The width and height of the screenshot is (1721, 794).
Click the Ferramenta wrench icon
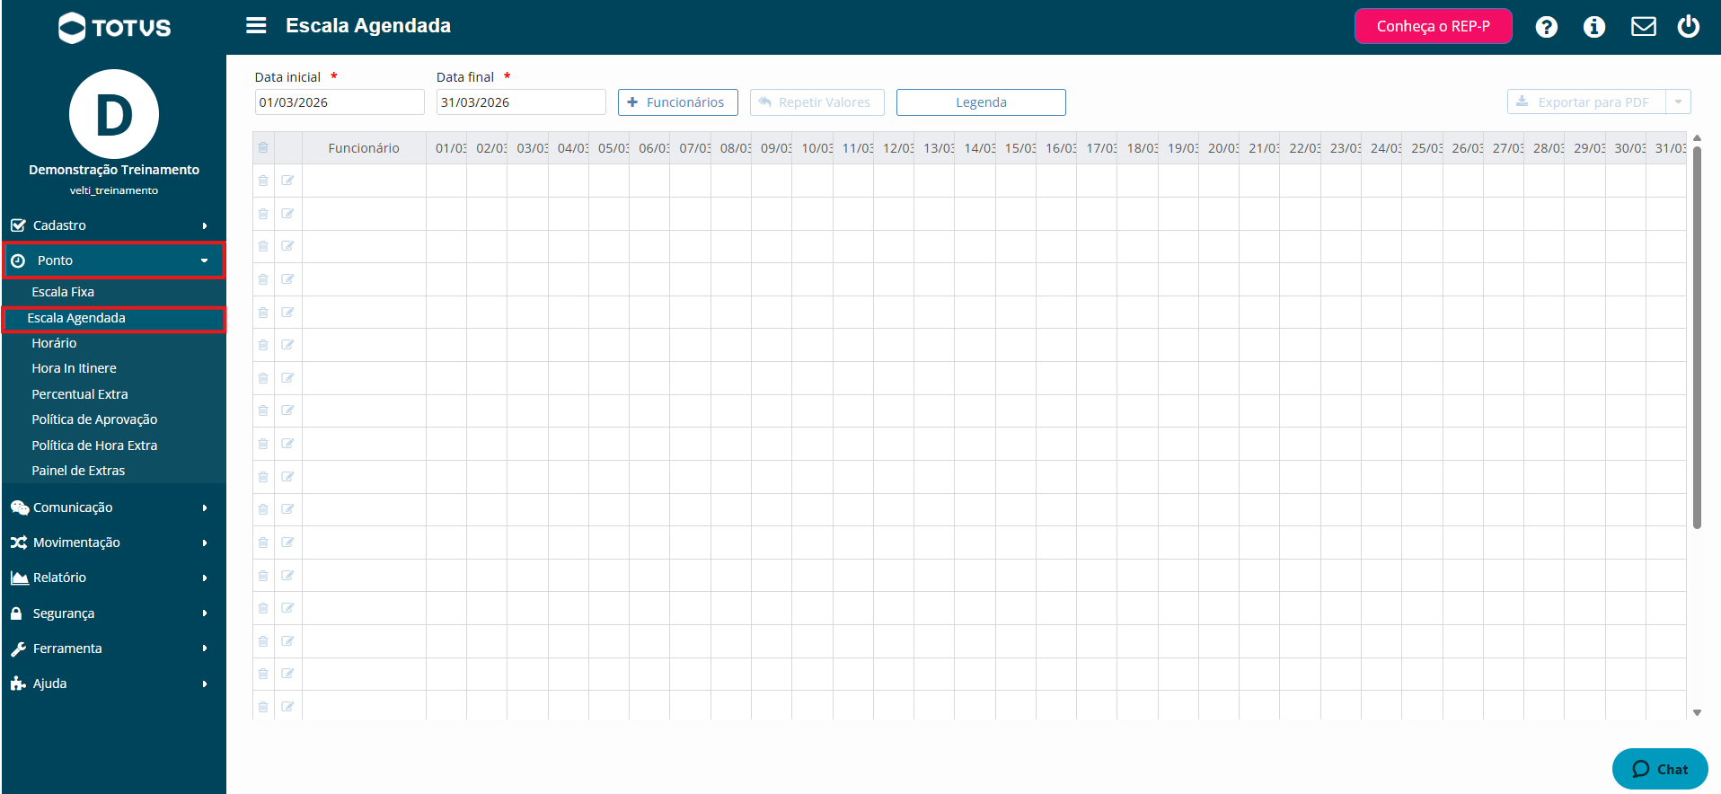(18, 648)
